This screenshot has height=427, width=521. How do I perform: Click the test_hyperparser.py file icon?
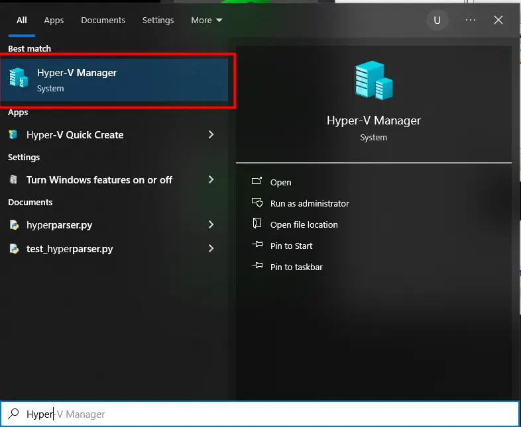14,248
